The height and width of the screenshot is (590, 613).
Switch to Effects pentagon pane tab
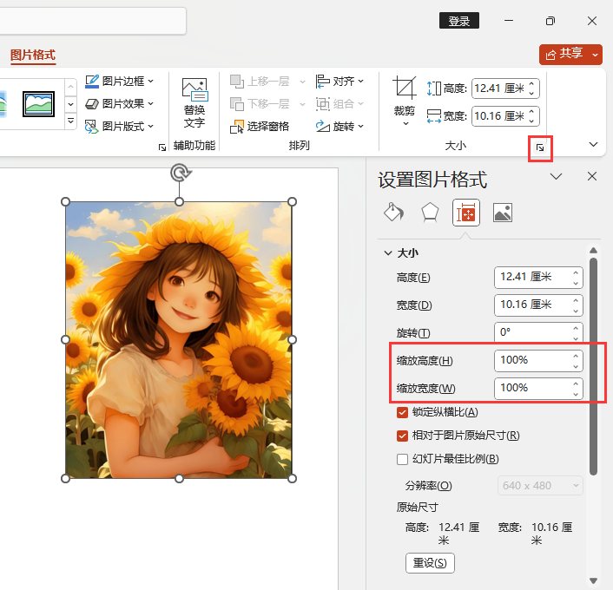(430, 213)
